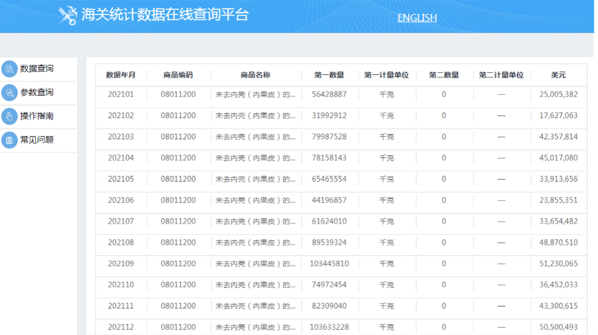
Task: Click the 商品编码 column header
Action: click(178, 75)
